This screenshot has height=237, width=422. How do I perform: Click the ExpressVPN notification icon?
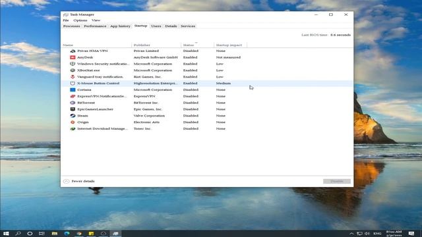[x=73, y=96]
